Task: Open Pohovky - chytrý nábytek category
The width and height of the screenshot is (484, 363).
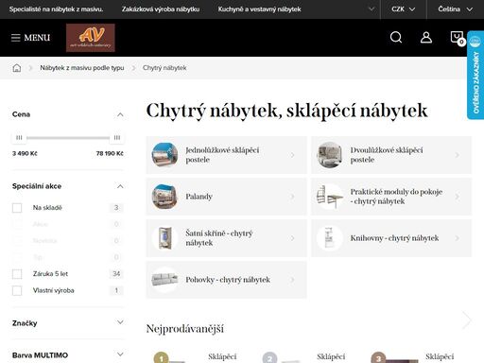Action: (x=226, y=280)
